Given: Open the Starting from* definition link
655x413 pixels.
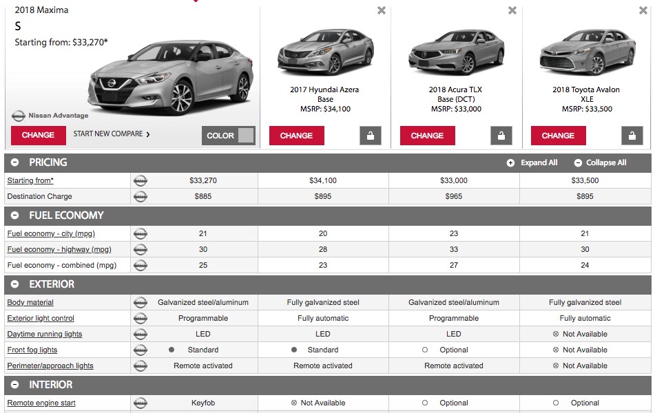Looking at the screenshot, I should [x=30, y=180].
